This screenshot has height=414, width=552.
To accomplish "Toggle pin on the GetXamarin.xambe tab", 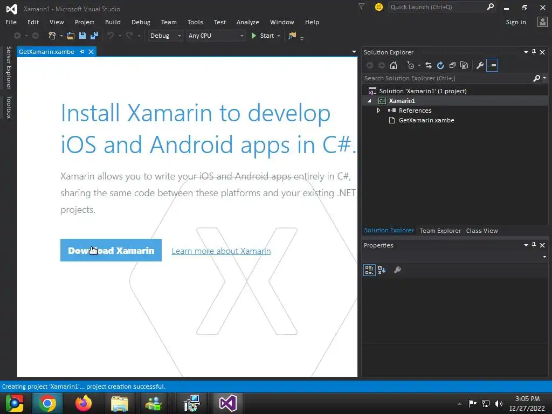I will 82,52.
